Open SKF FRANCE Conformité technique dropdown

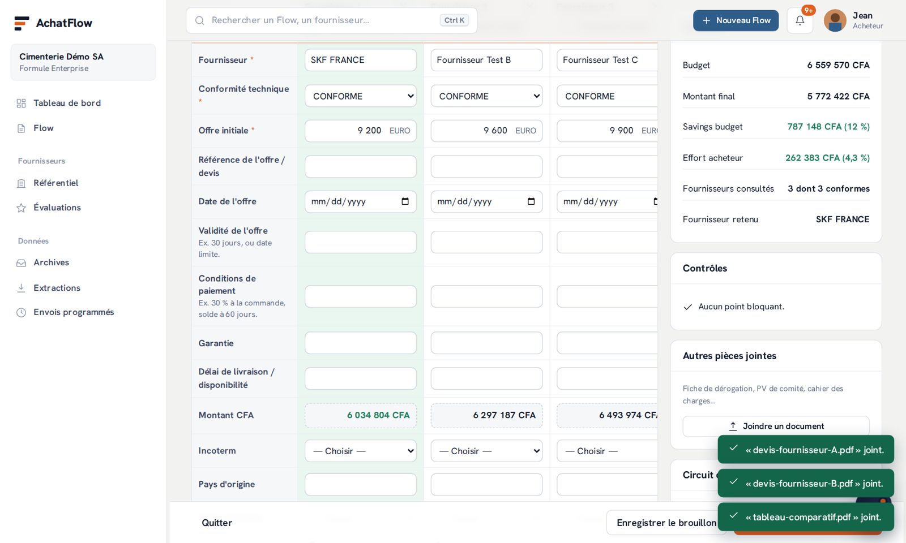(x=361, y=96)
